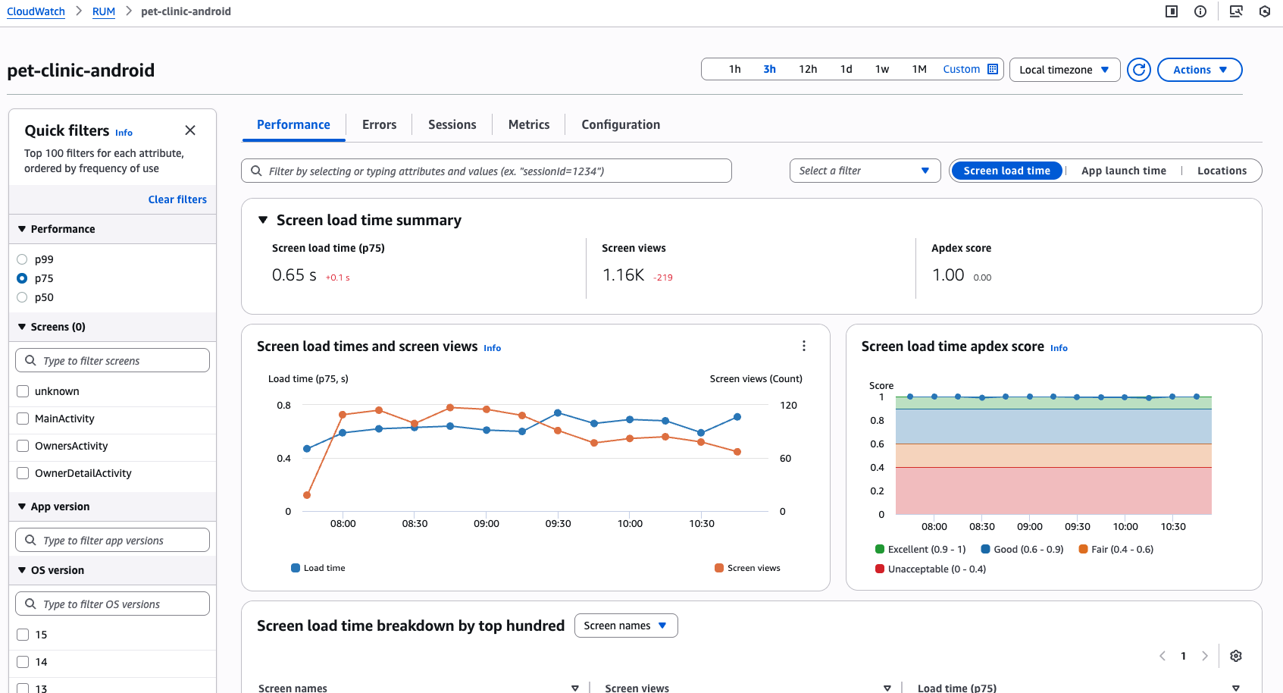Expand the Select a filter dropdown
The image size is (1283, 693).
(x=864, y=171)
